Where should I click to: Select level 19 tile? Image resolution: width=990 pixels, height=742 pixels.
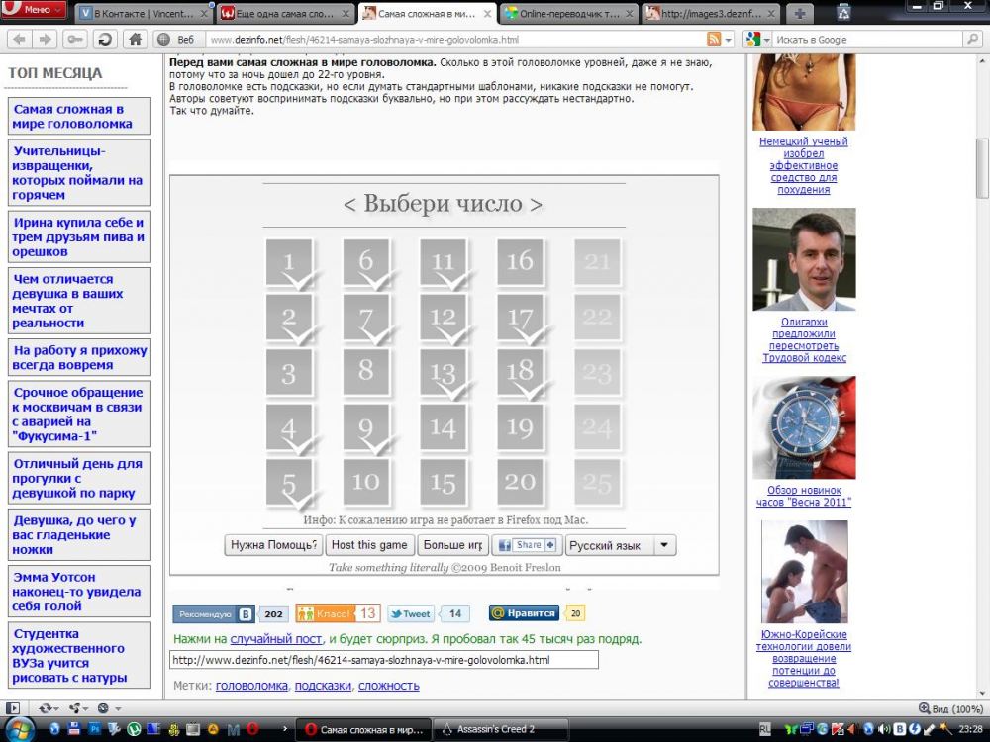tap(520, 427)
